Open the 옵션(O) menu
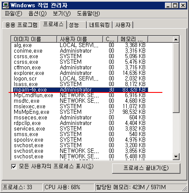Screen dimensions: 189x193 (37, 14)
